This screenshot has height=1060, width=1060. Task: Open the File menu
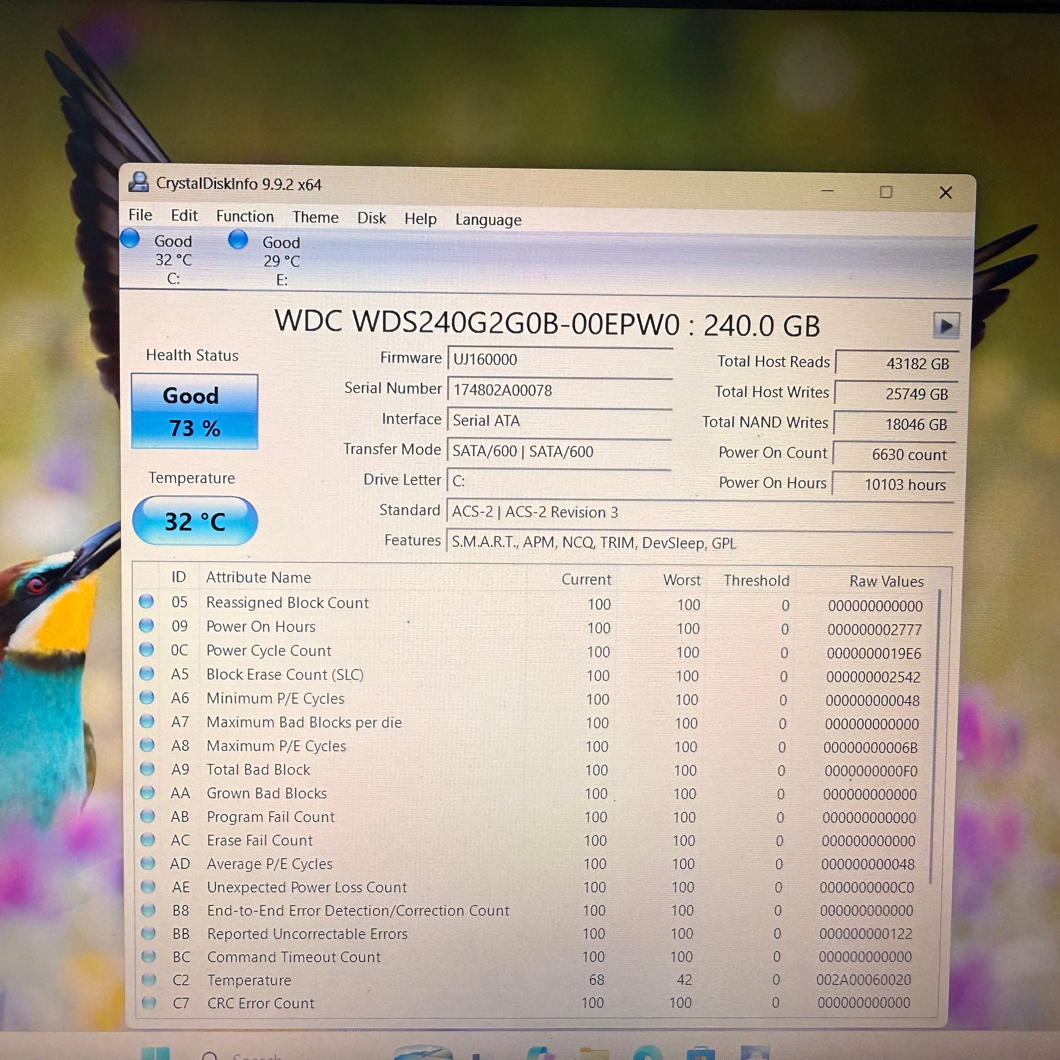tap(140, 215)
